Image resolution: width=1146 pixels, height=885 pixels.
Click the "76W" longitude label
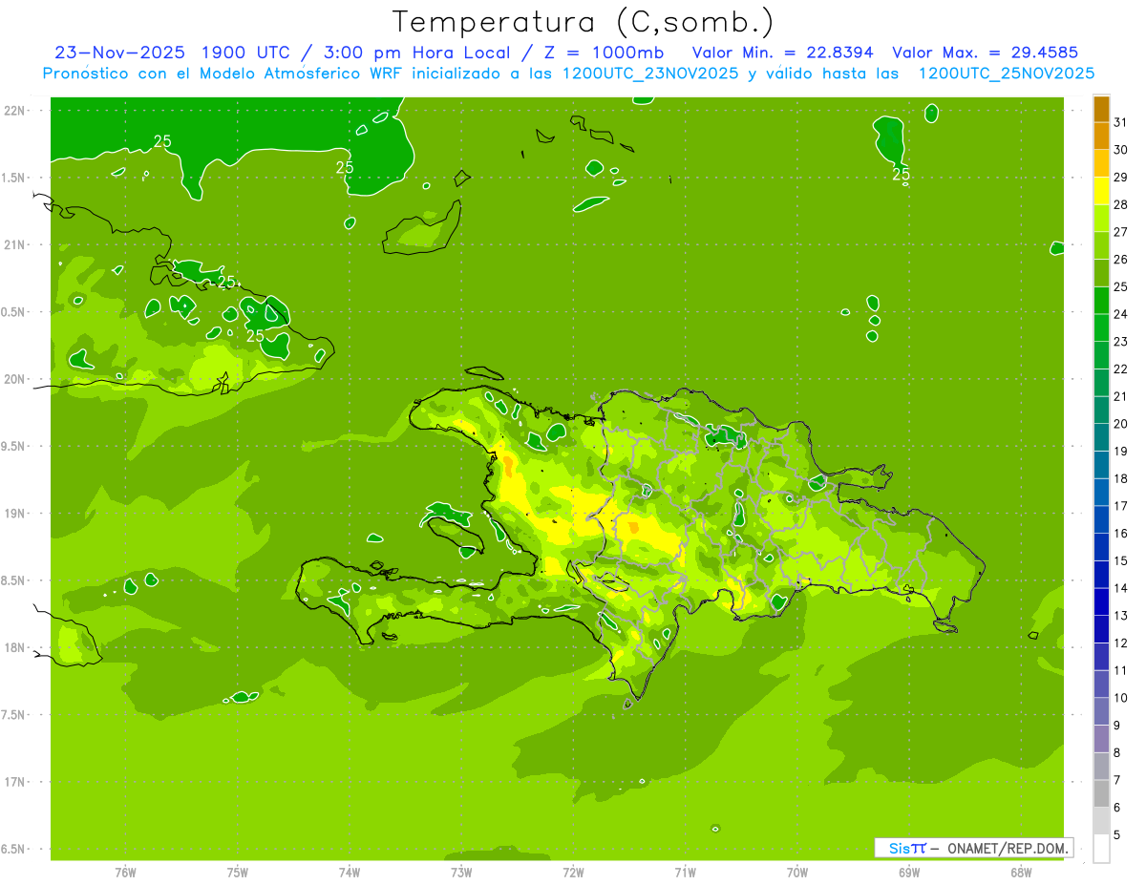pyautogui.click(x=125, y=873)
